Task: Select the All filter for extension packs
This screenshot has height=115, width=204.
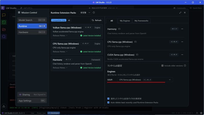Action: (69, 20)
